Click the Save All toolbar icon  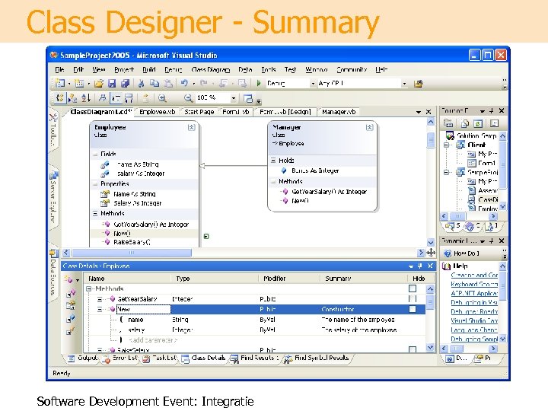click(x=125, y=84)
